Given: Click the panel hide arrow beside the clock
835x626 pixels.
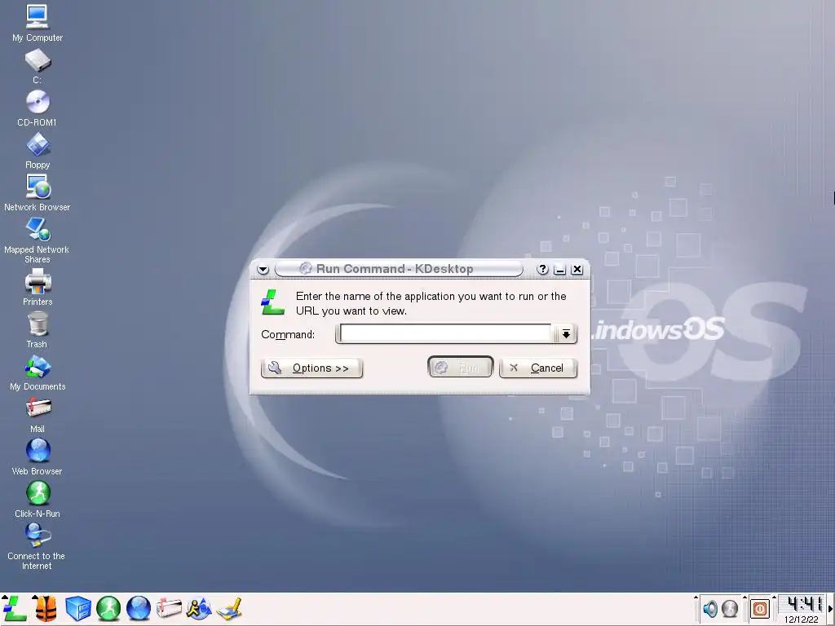Looking at the screenshot, I should point(830,608).
